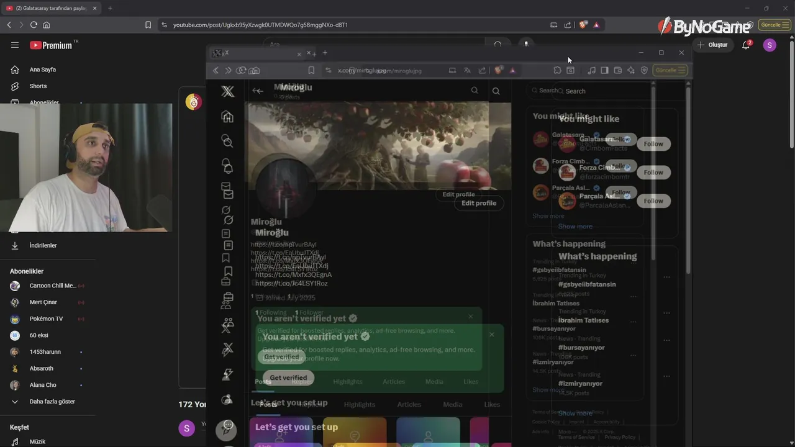Open Brave Rewards triangle in X window
Screen dimensions: 795x447
[512, 70]
